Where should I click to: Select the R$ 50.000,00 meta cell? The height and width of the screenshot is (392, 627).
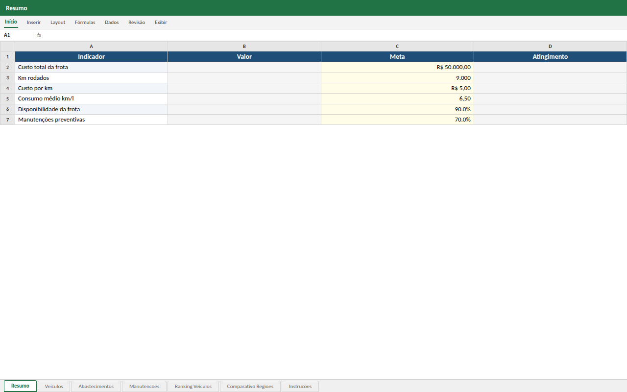tap(397, 67)
